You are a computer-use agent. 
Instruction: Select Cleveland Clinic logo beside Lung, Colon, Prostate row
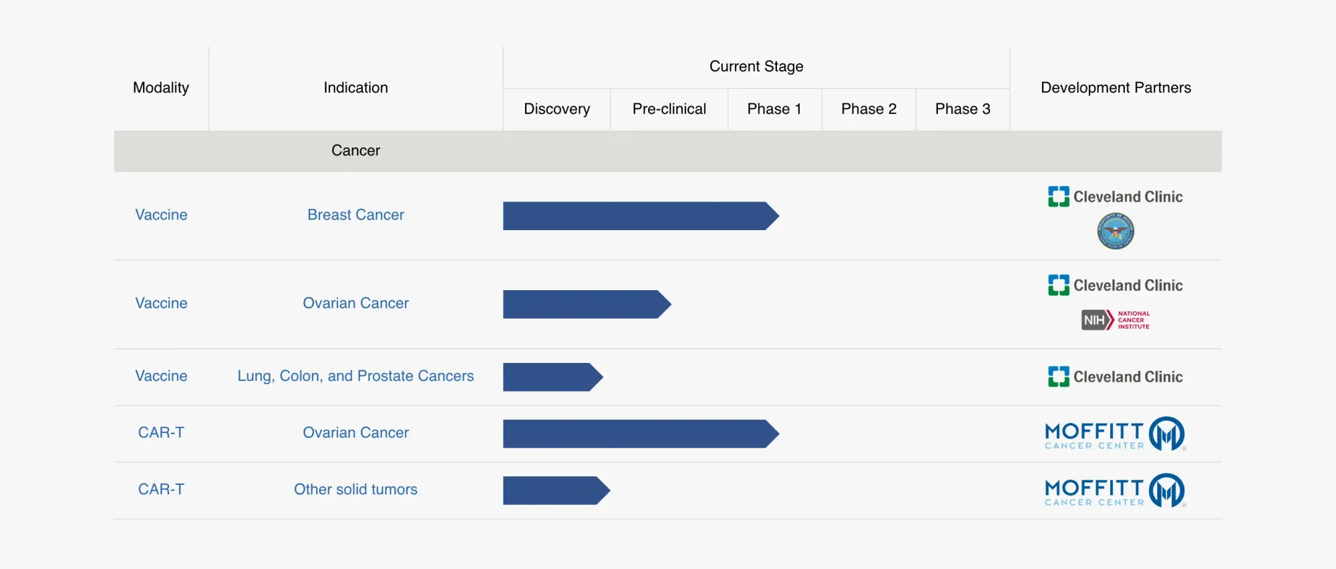(1115, 377)
